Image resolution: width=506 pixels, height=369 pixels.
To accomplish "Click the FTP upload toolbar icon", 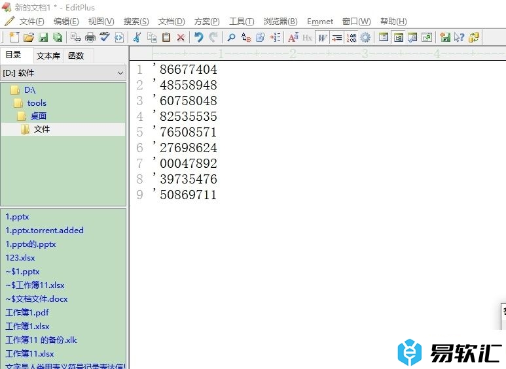I will click(x=445, y=38).
